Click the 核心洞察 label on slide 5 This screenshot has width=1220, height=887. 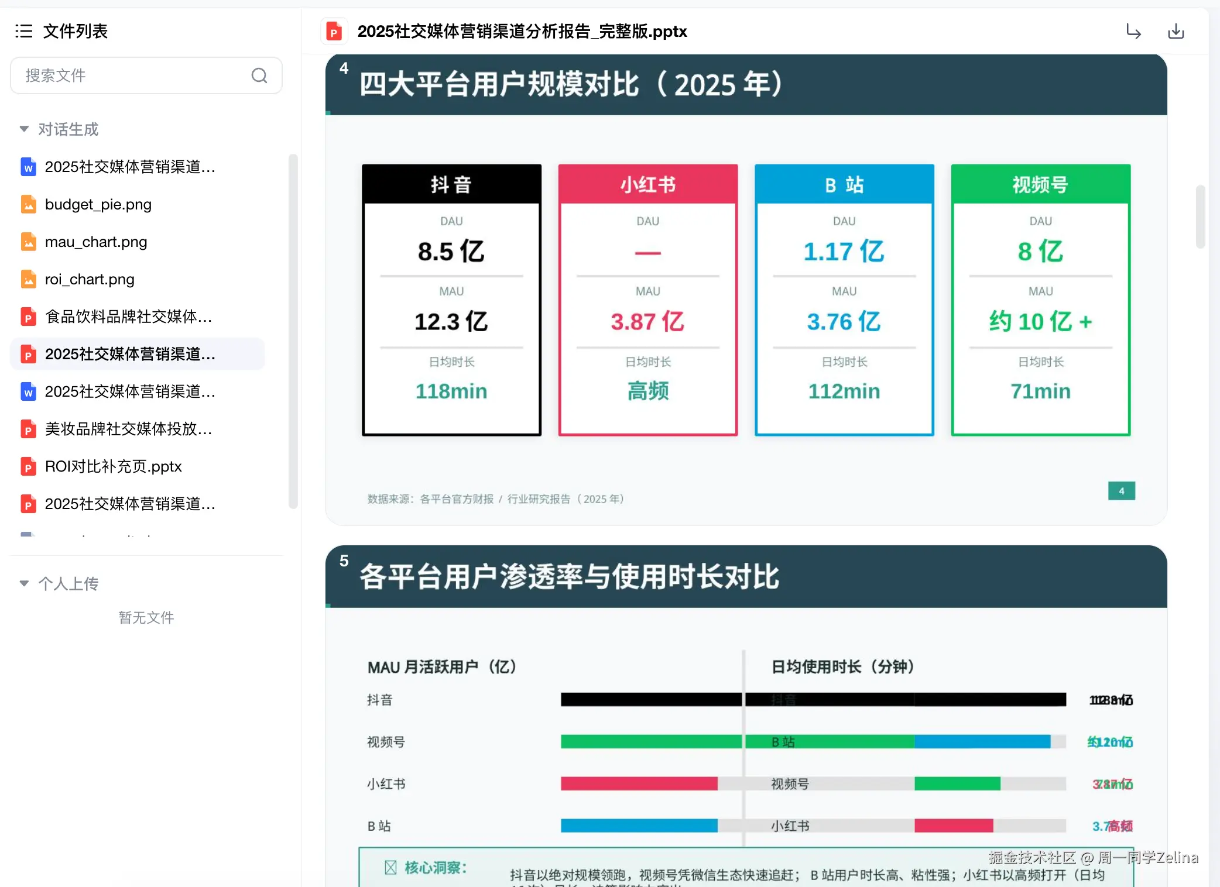coord(436,868)
